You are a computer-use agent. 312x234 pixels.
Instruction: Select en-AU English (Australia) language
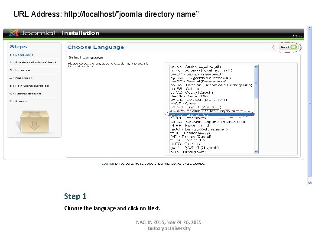(195, 107)
